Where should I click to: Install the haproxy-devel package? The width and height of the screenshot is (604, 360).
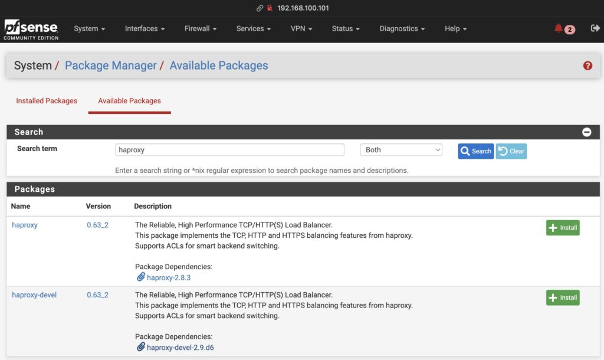(x=562, y=297)
